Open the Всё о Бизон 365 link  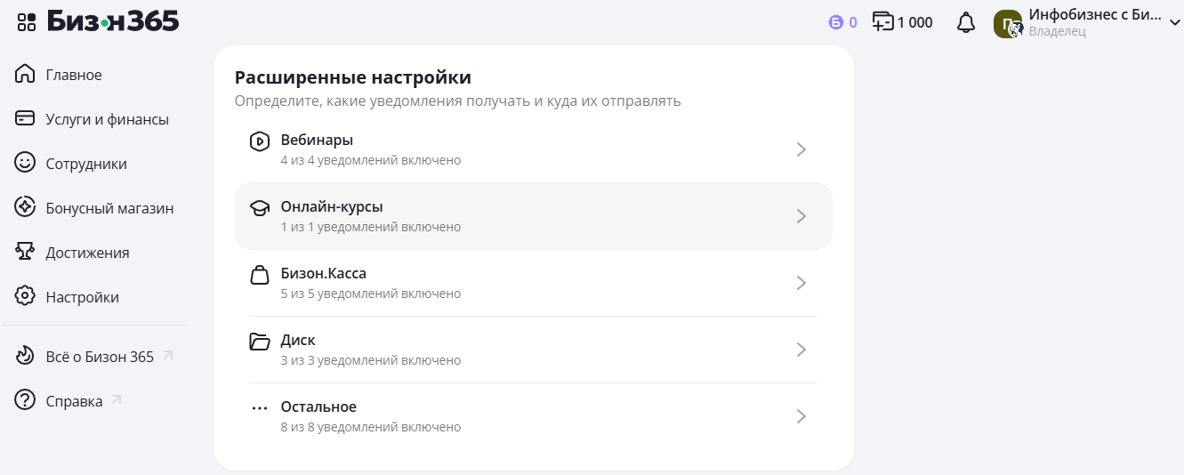click(x=100, y=357)
